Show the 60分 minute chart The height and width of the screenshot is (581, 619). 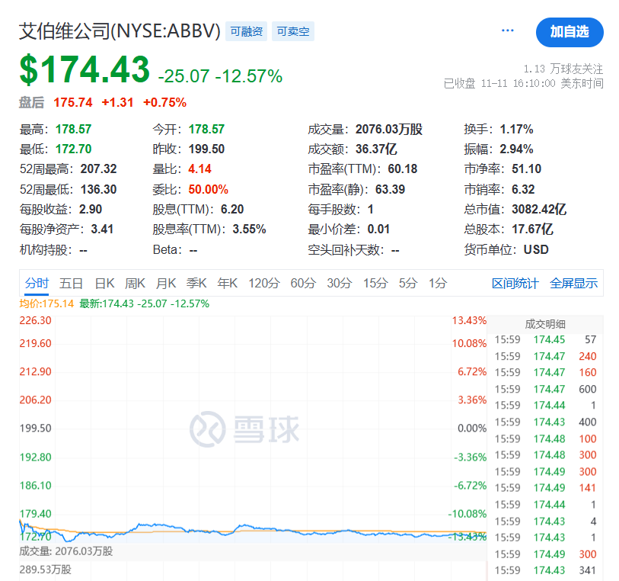point(303,284)
